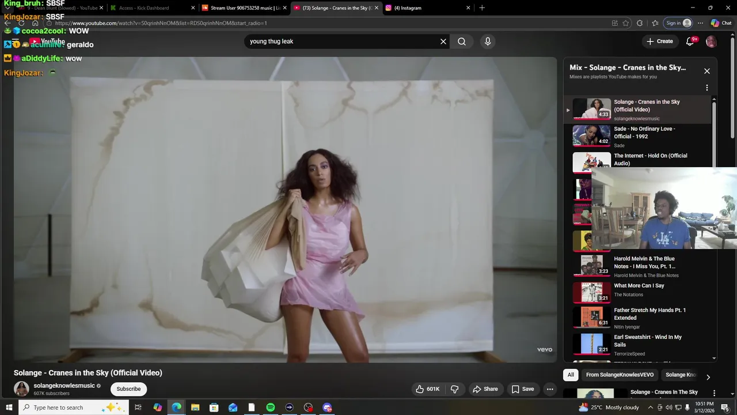Play Sade - No Ordinary Love from mix
Image resolution: width=737 pixels, height=415 pixels.
[x=638, y=137]
